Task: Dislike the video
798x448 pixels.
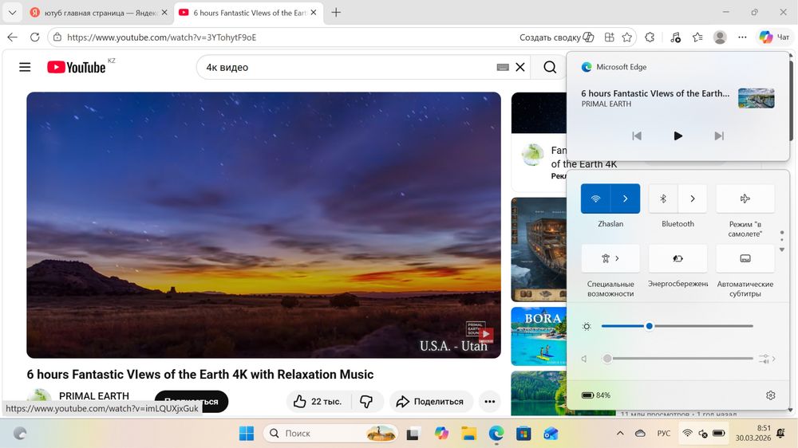Action: [366, 401]
